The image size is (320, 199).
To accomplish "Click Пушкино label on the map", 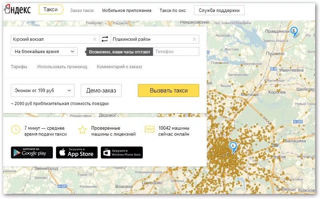I will pyautogui.click(x=275, y=53).
